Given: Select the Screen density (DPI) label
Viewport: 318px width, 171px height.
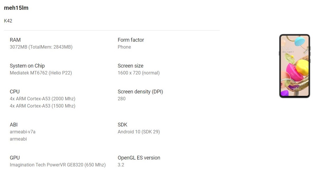Looking at the screenshot, I should [140, 92].
